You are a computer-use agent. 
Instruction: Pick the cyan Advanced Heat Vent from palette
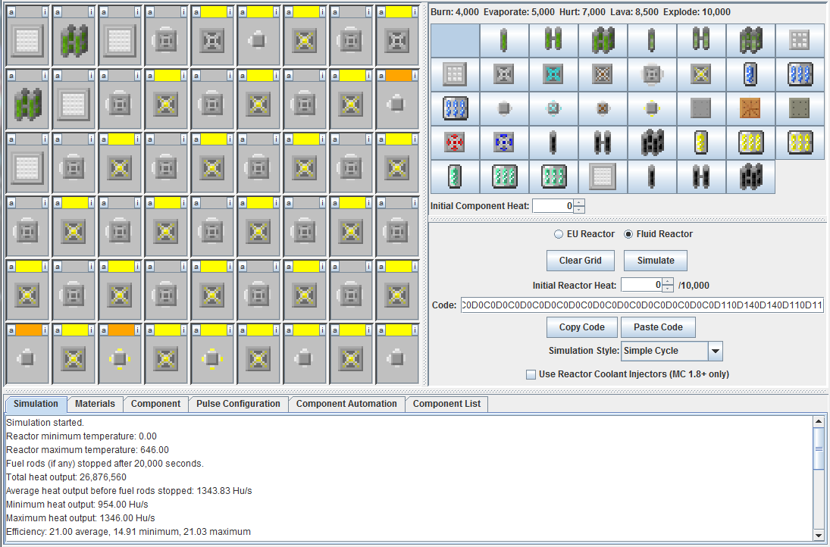553,74
